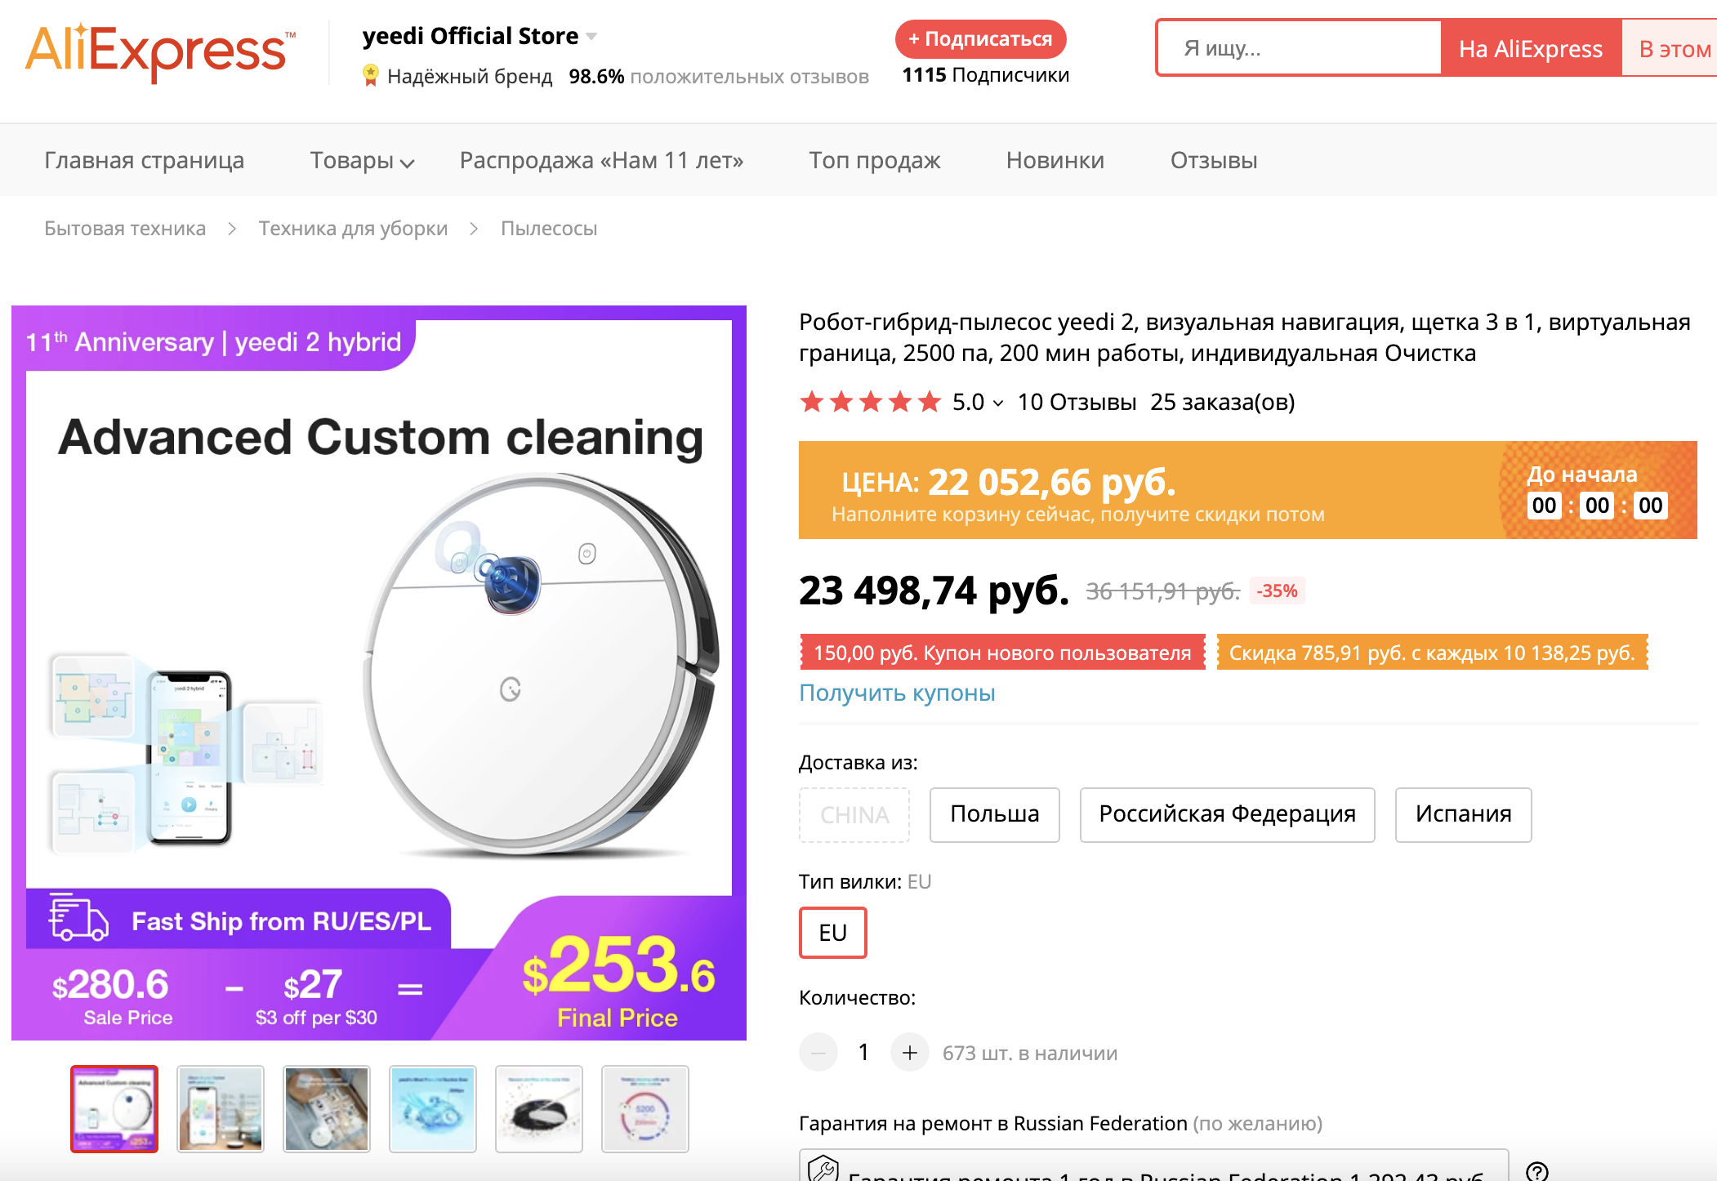Select shipping from Российская Федерация
Image resolution: width=1717 pixels, height=1181 pixels.
pyautogui.click(x=1227, y=814)
